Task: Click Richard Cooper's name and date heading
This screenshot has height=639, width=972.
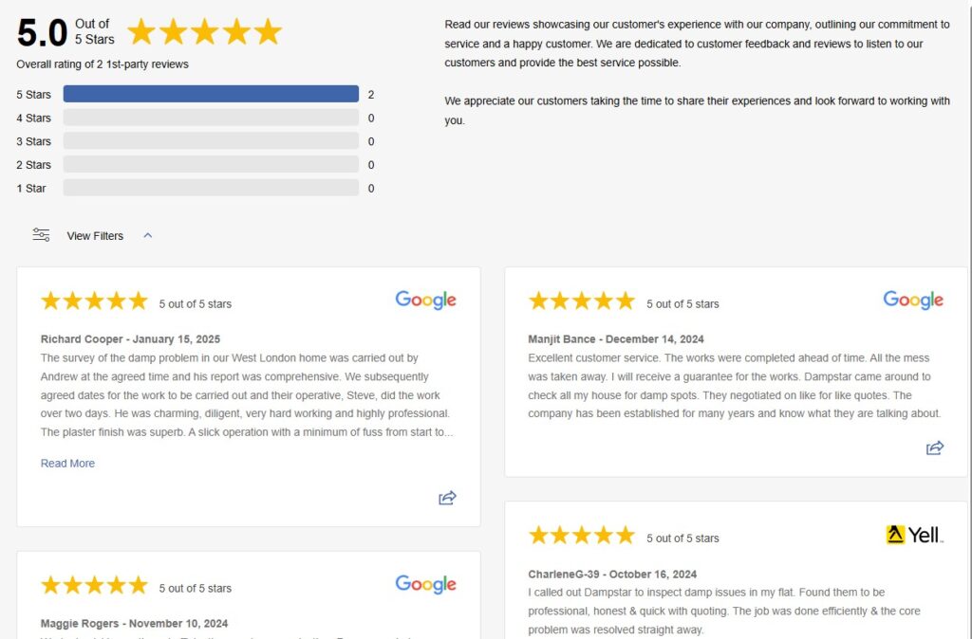Action: point(130,338)
